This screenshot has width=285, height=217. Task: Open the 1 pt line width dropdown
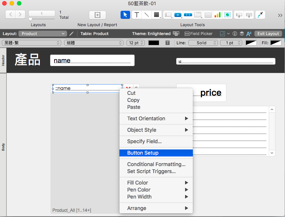[x=231, y=43]
